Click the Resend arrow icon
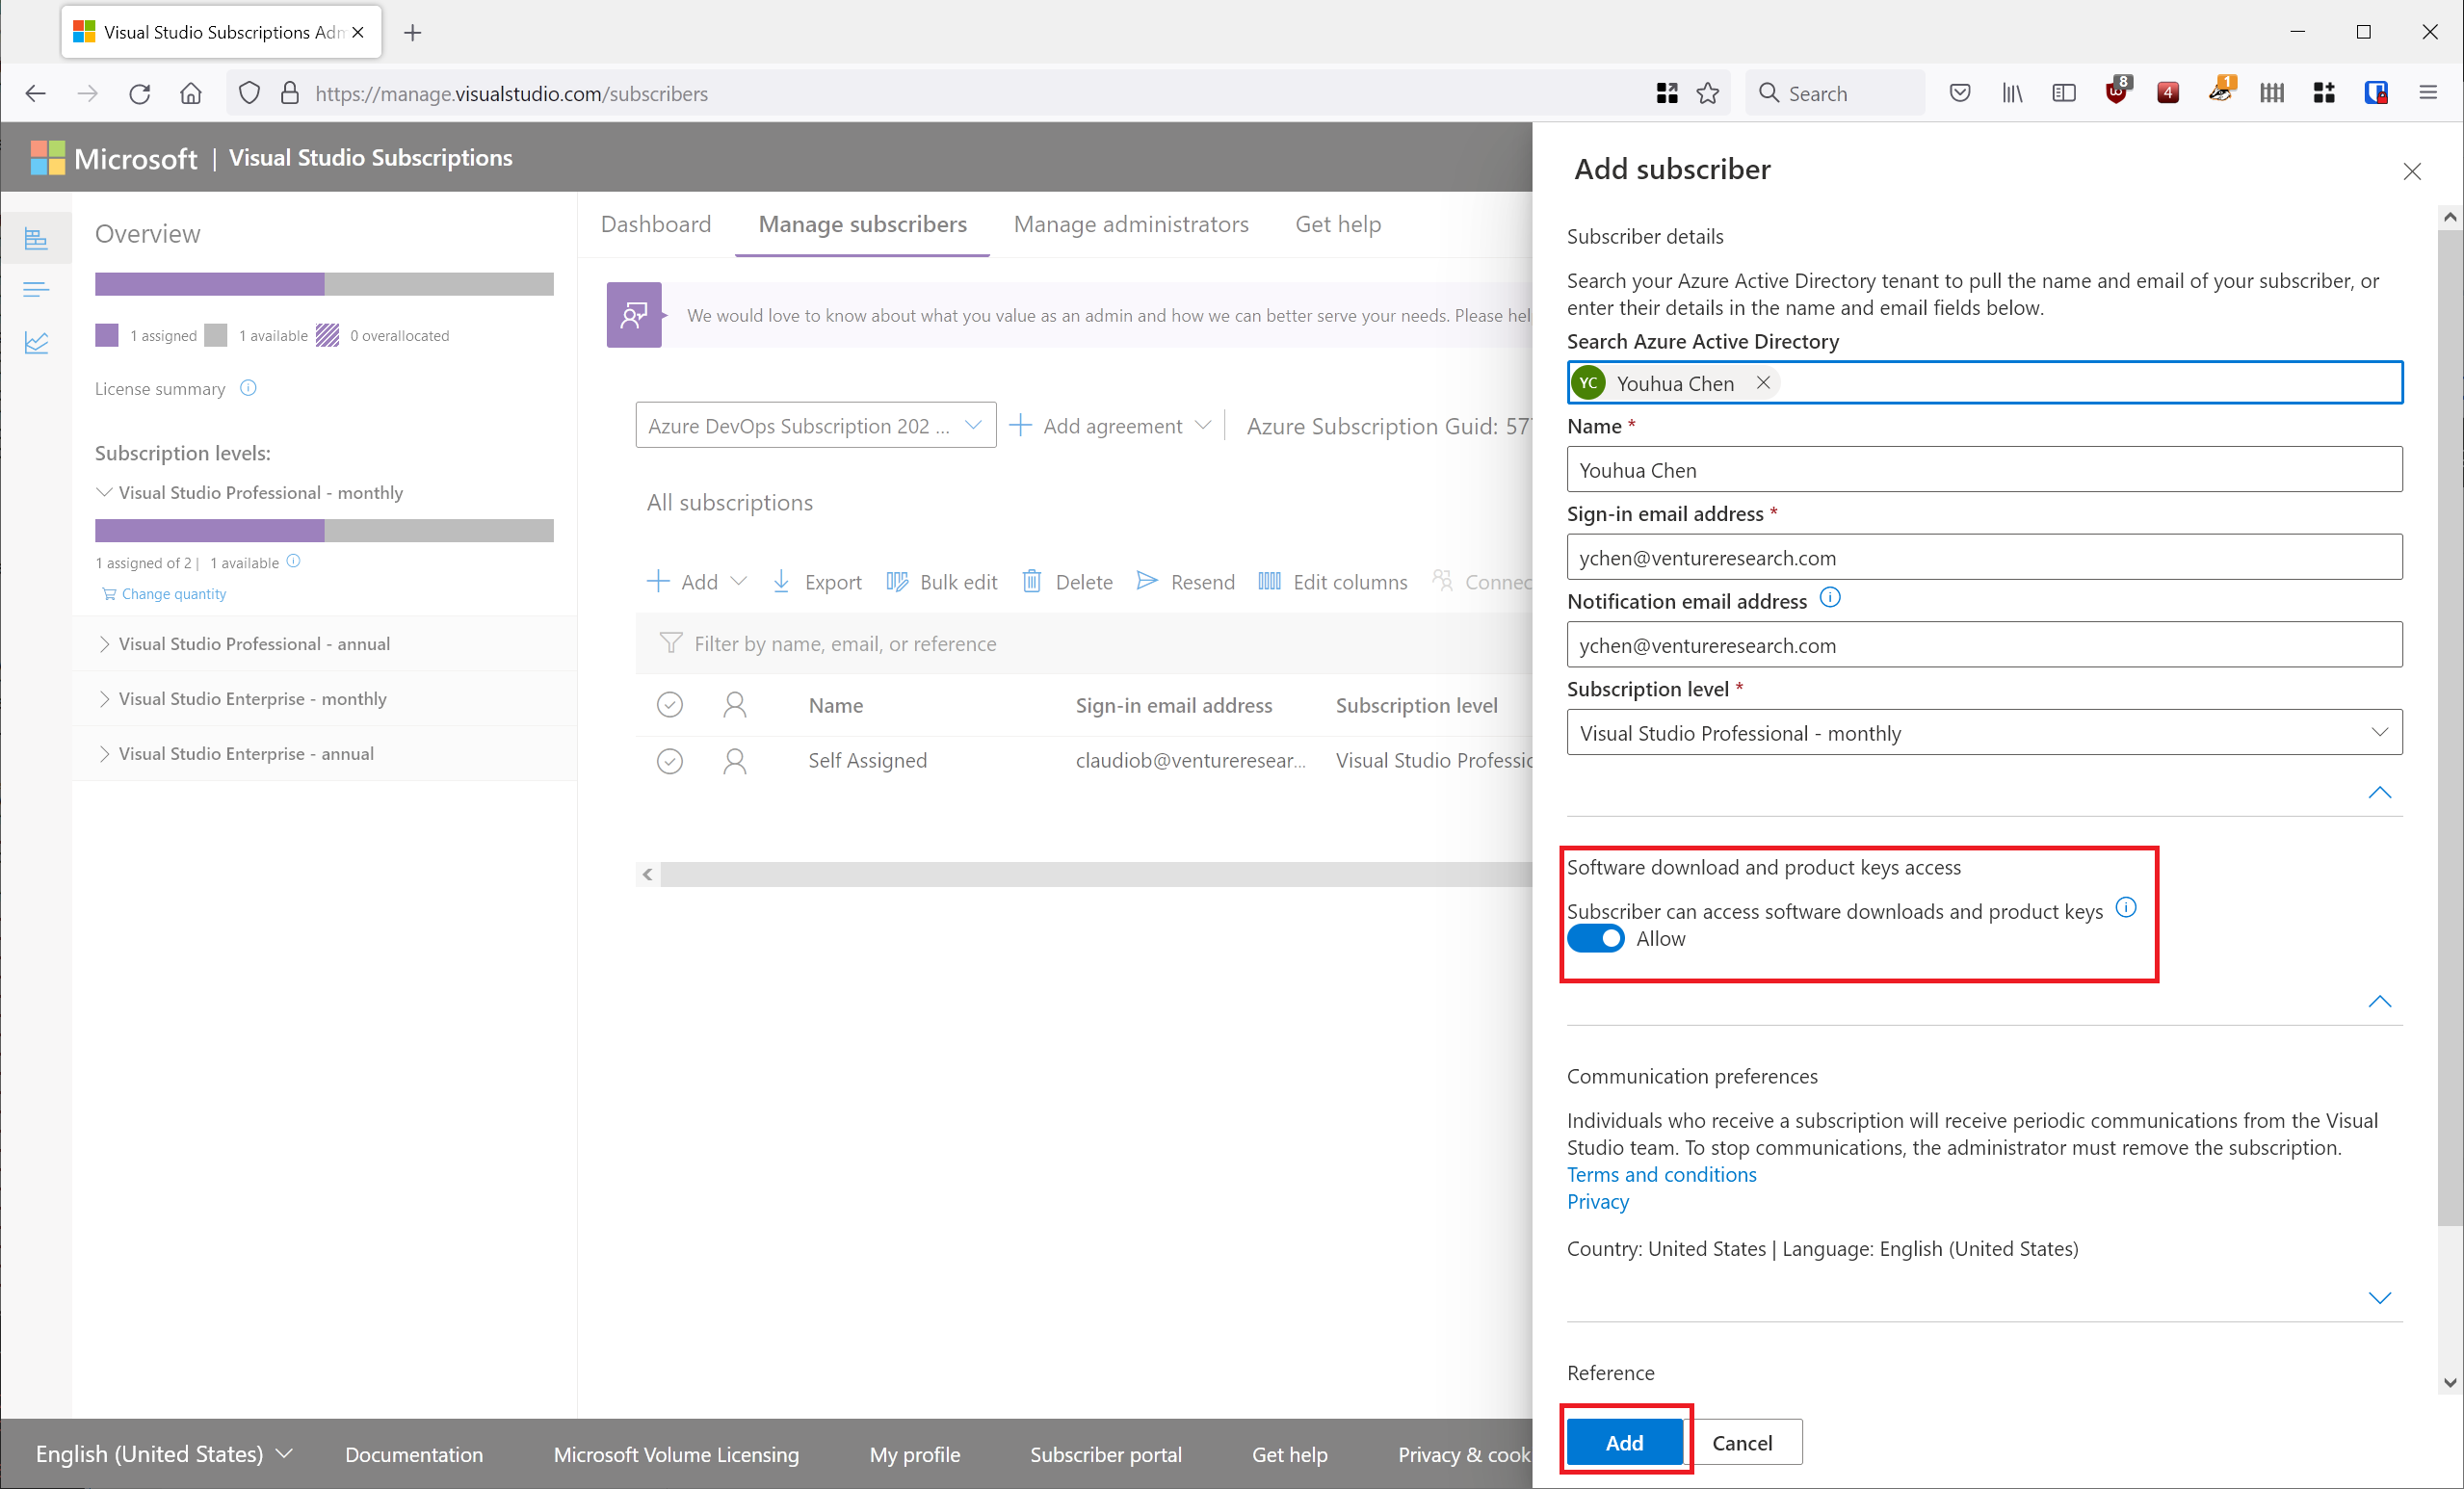Screen dimensions: 2464x1489 [1147, 581]
